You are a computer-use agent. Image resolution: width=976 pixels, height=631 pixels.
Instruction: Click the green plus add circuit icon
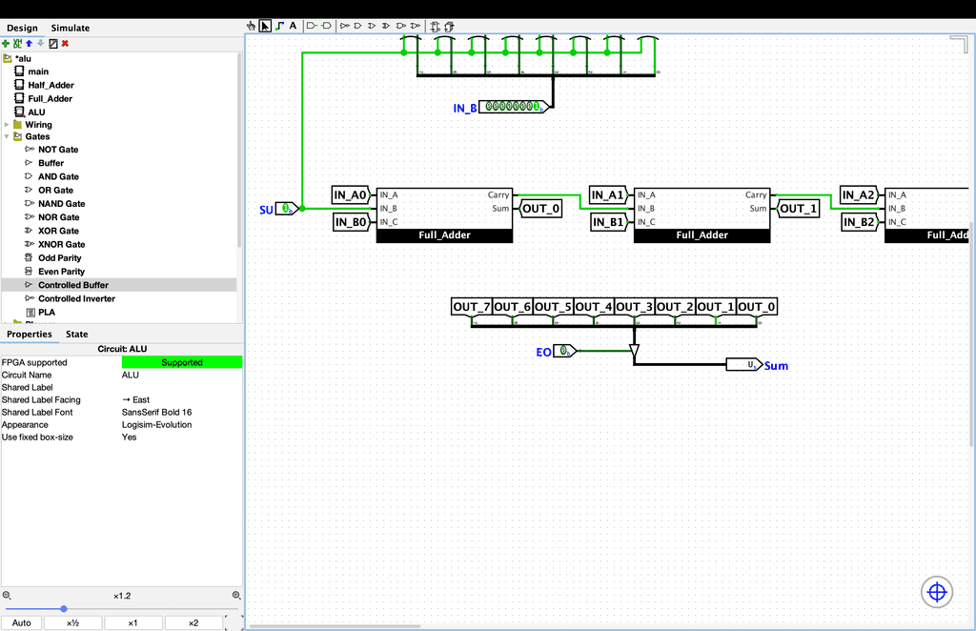7,43
